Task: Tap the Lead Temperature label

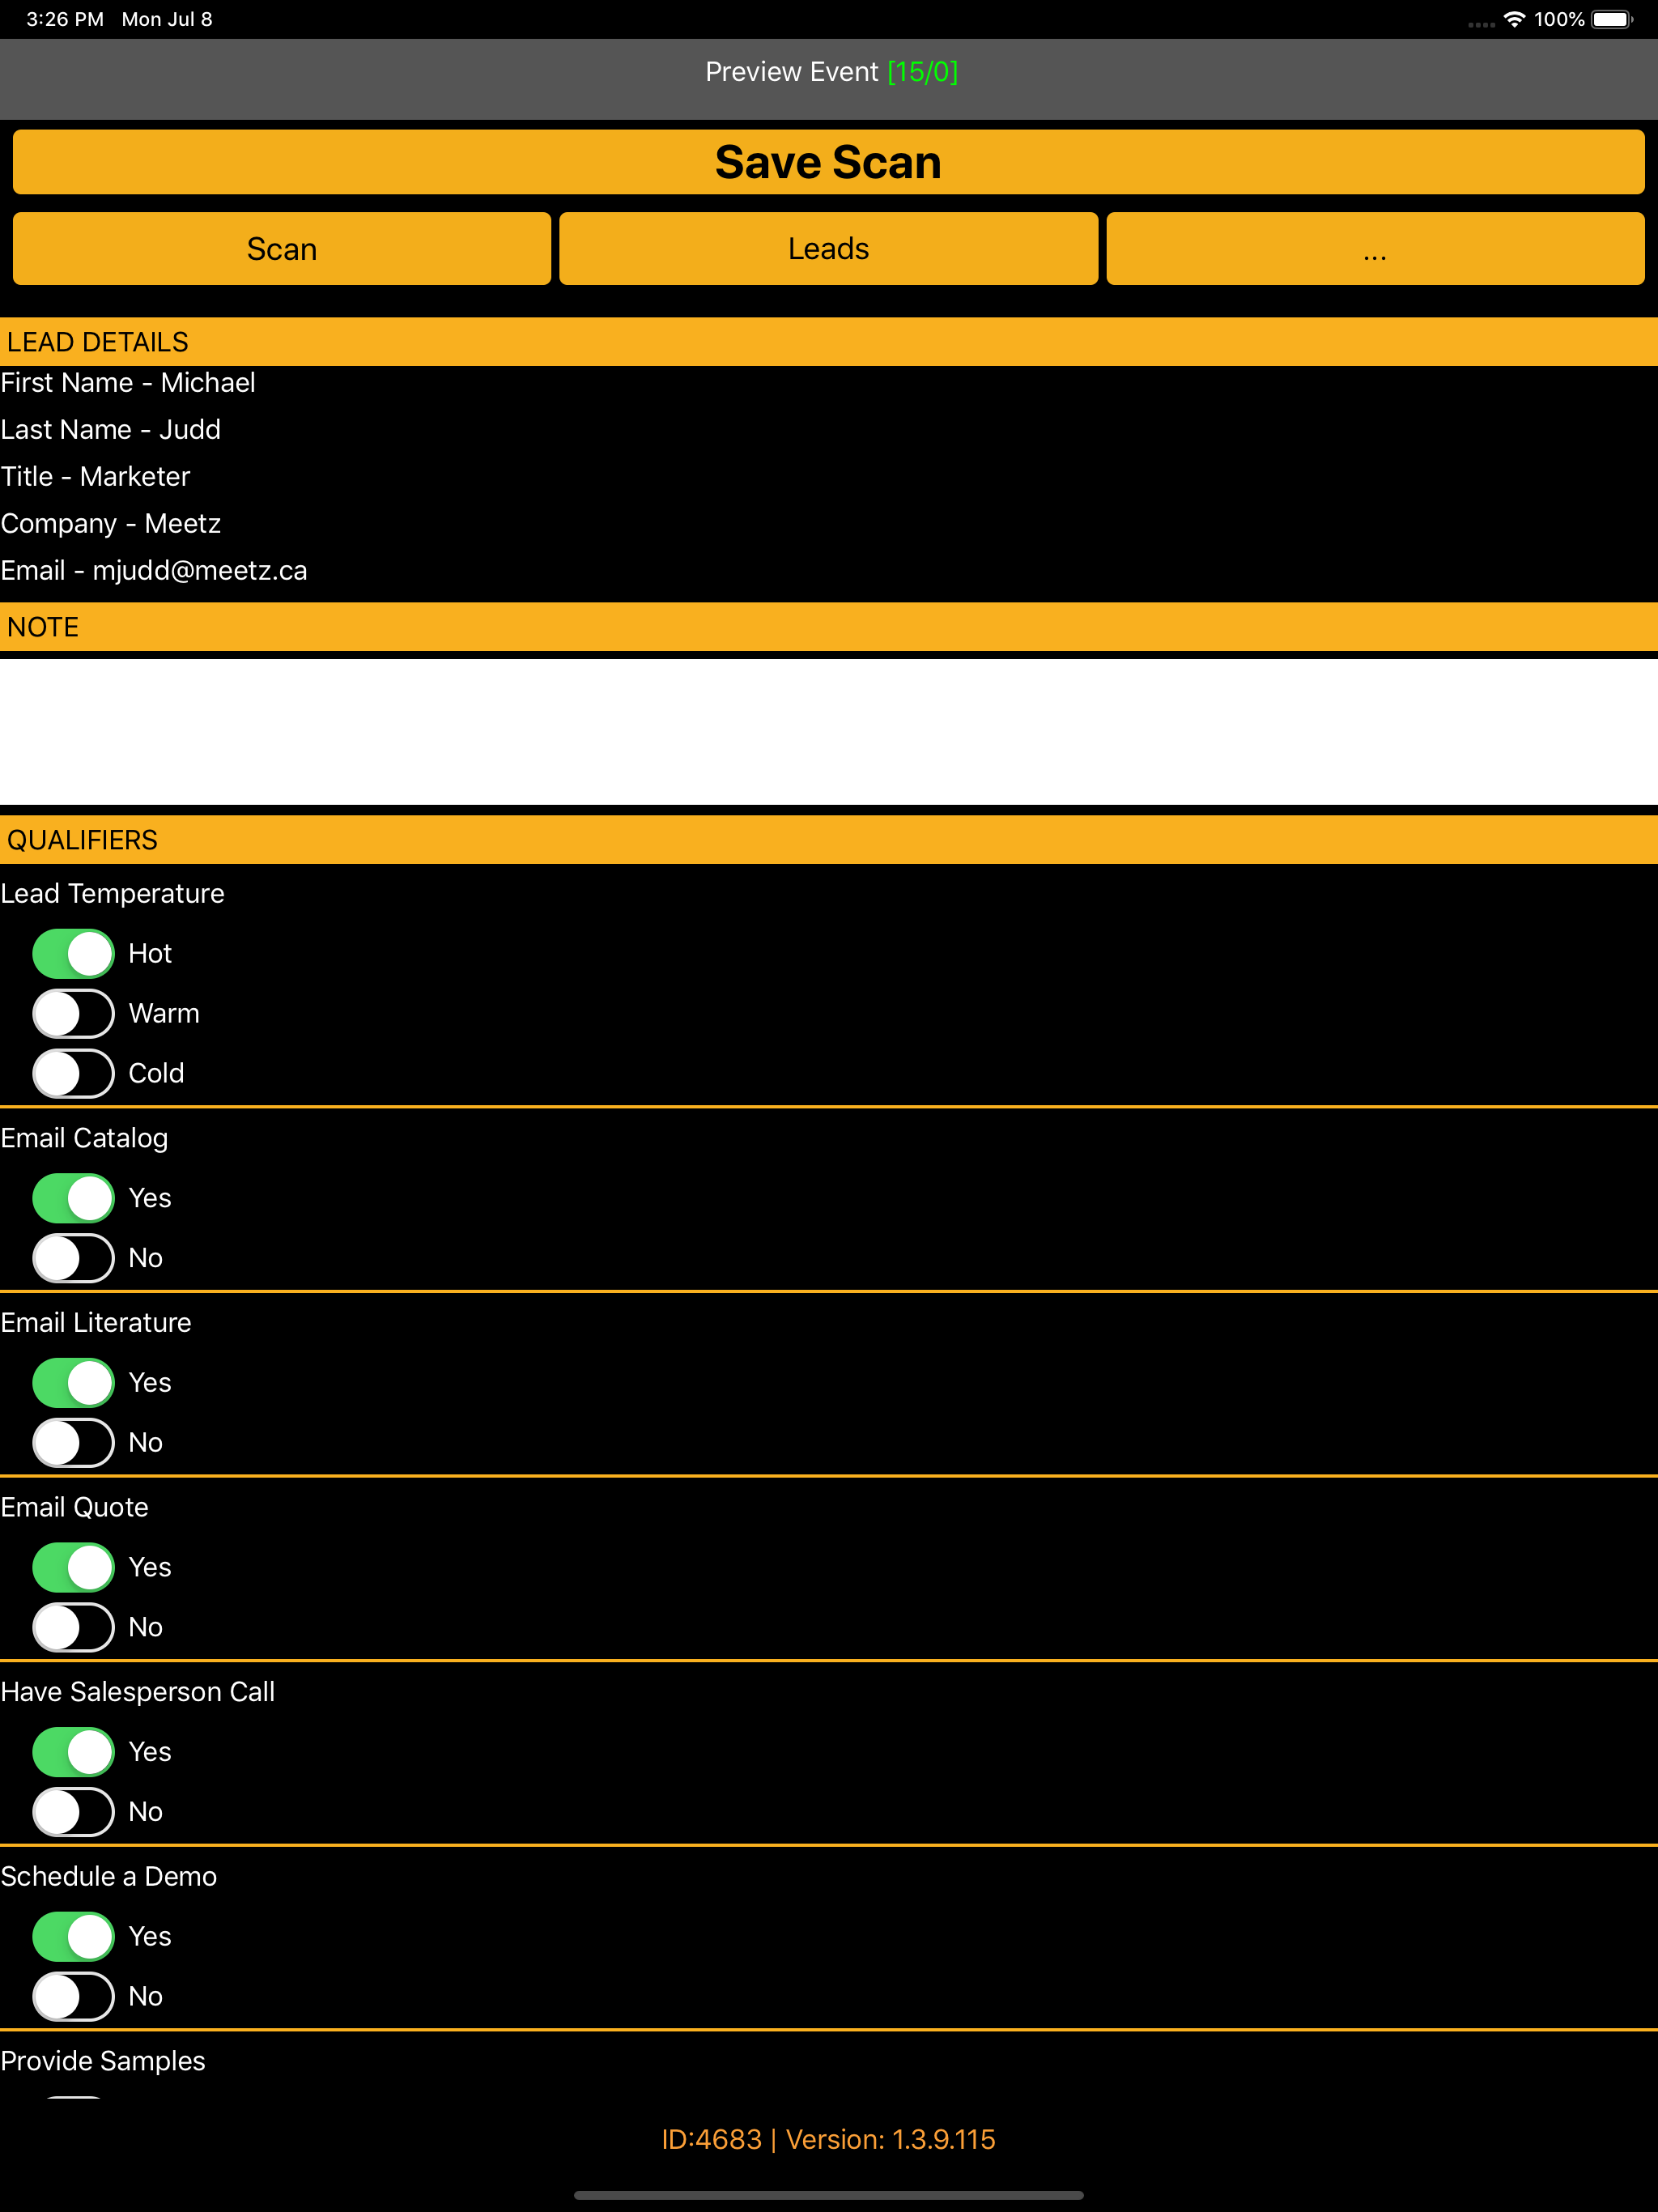Action: (112, 894)
